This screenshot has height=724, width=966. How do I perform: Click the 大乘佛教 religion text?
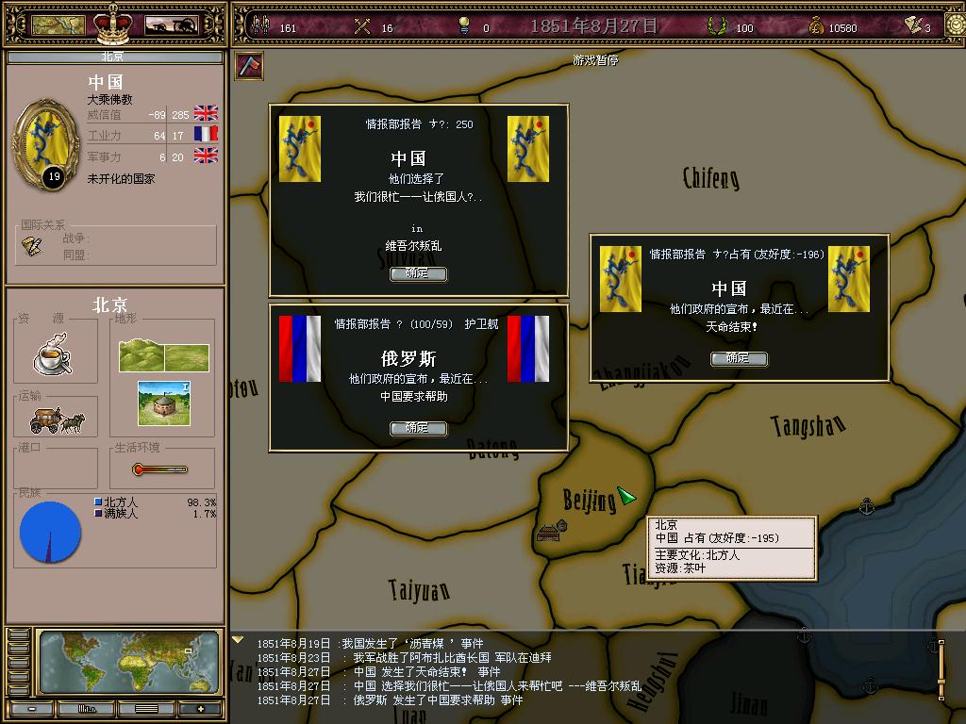click(x=109, y=99)
